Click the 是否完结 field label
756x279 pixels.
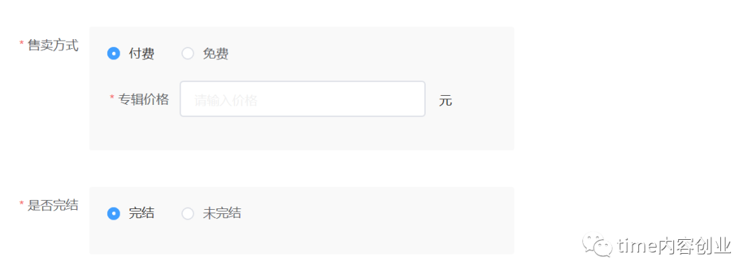(53, 206)
